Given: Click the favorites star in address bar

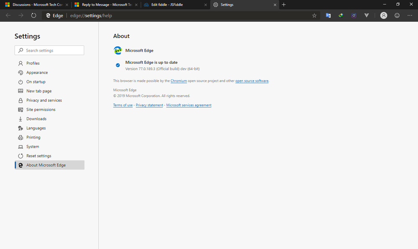Looking at the screenshot, I should click(314, 15).
